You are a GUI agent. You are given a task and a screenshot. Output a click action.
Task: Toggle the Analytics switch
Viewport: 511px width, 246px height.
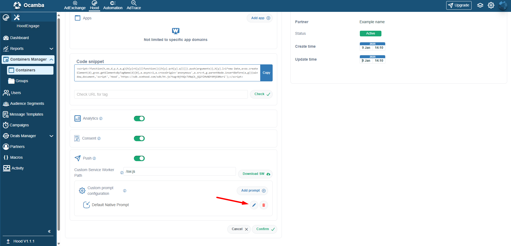point(139,119)
